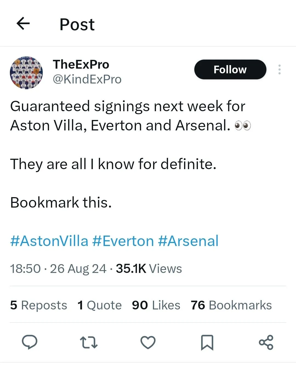The width and height of the screenshot is (296, 366).
Task: Click the 35.1K Views count
Action: click(x=149, y=269)
